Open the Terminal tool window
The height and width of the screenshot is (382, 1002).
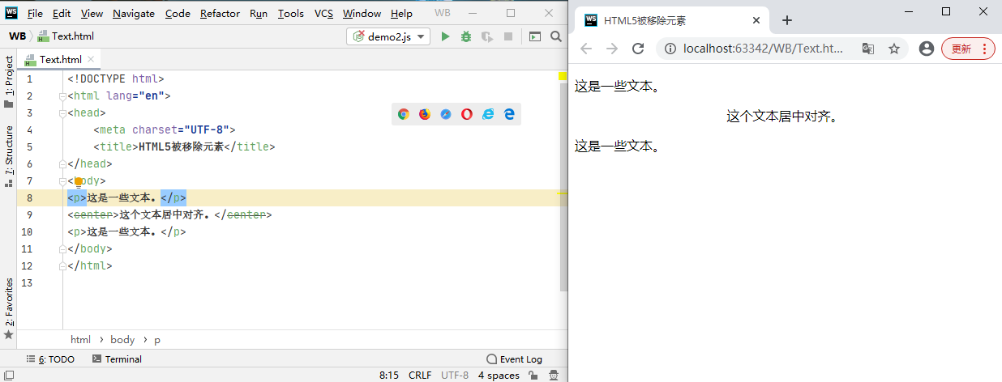[117, 359]
